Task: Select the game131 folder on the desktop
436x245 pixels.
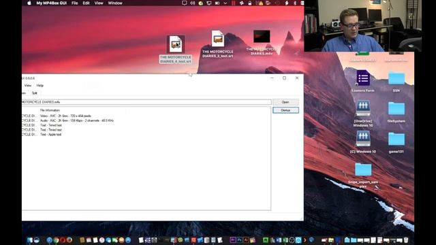Action: 396,142
